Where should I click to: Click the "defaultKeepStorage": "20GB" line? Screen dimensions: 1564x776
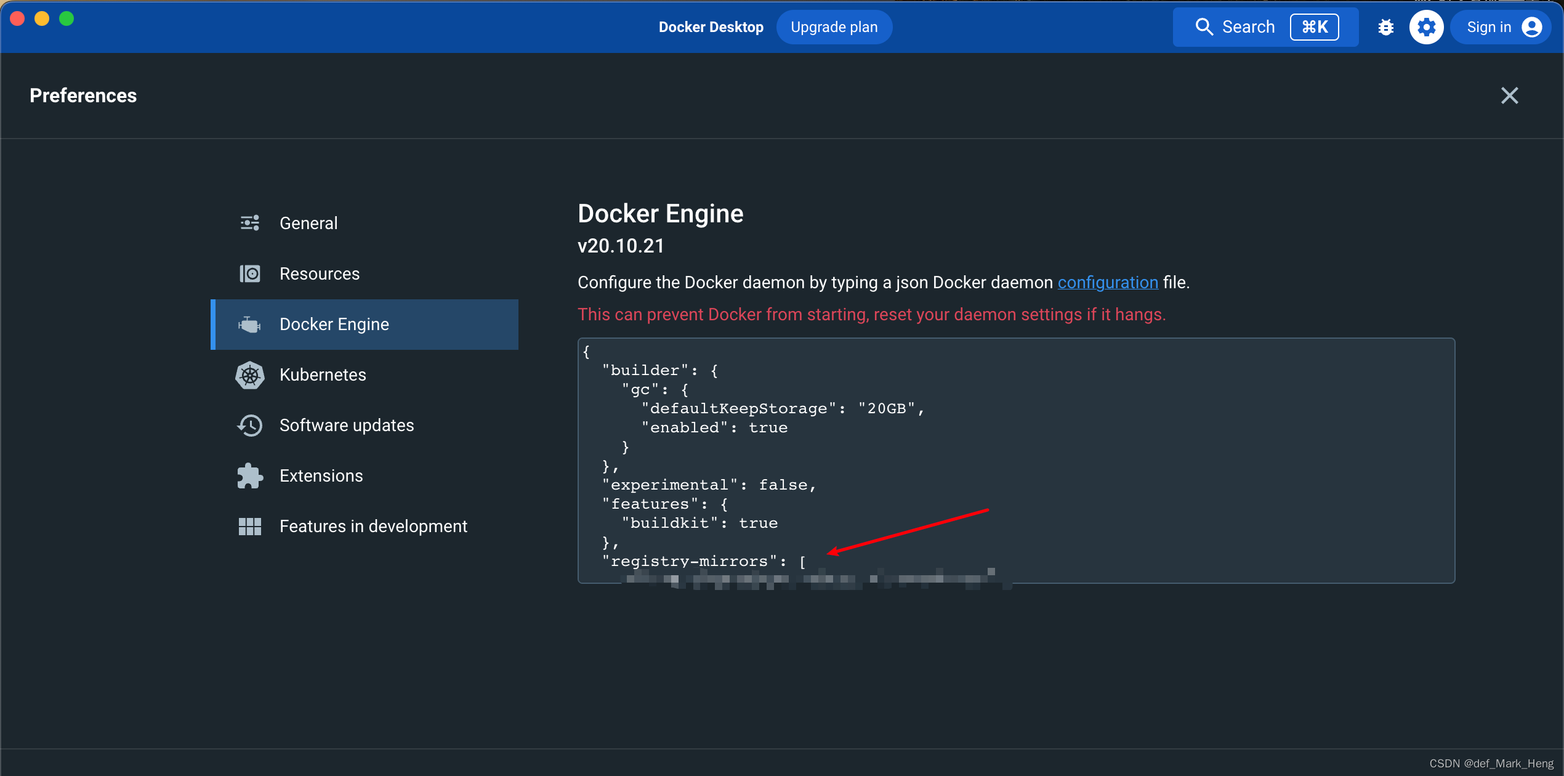783,409
